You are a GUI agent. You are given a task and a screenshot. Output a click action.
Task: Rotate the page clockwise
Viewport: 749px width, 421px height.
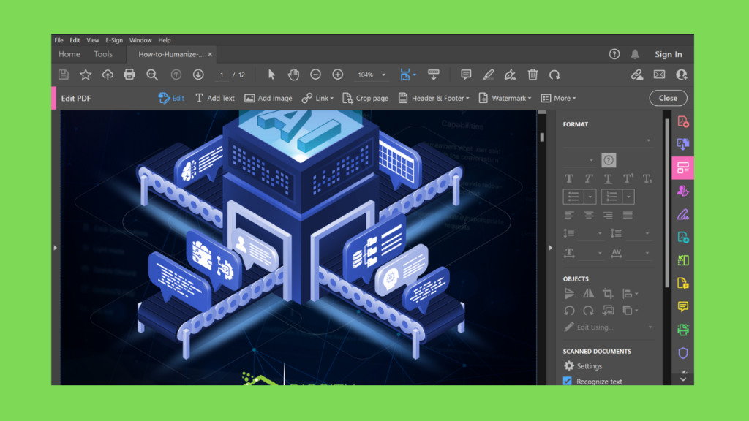pos(554,75)
